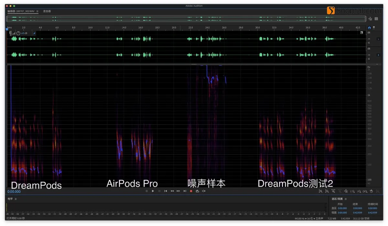Click the marker pin icon beside the magnet
Viewport: 388px width, 226px height.
[374, 28]
